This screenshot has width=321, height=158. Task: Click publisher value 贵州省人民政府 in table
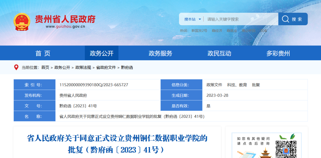[x=73, y=95]
